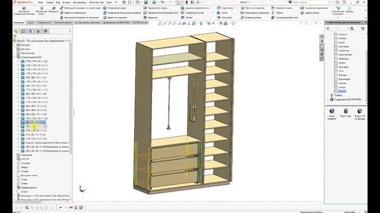Switch to DisplayManager tab icon
Screen dimensions: 380x213
46,31
